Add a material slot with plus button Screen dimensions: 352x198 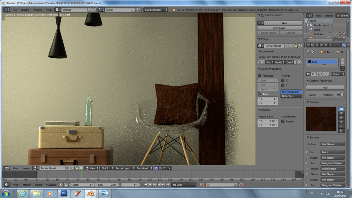(x=342, y=60)
